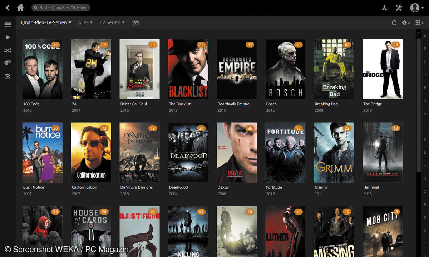Expand the TV Serien type dropdown
429x257 pixels.
pos(112,22)
